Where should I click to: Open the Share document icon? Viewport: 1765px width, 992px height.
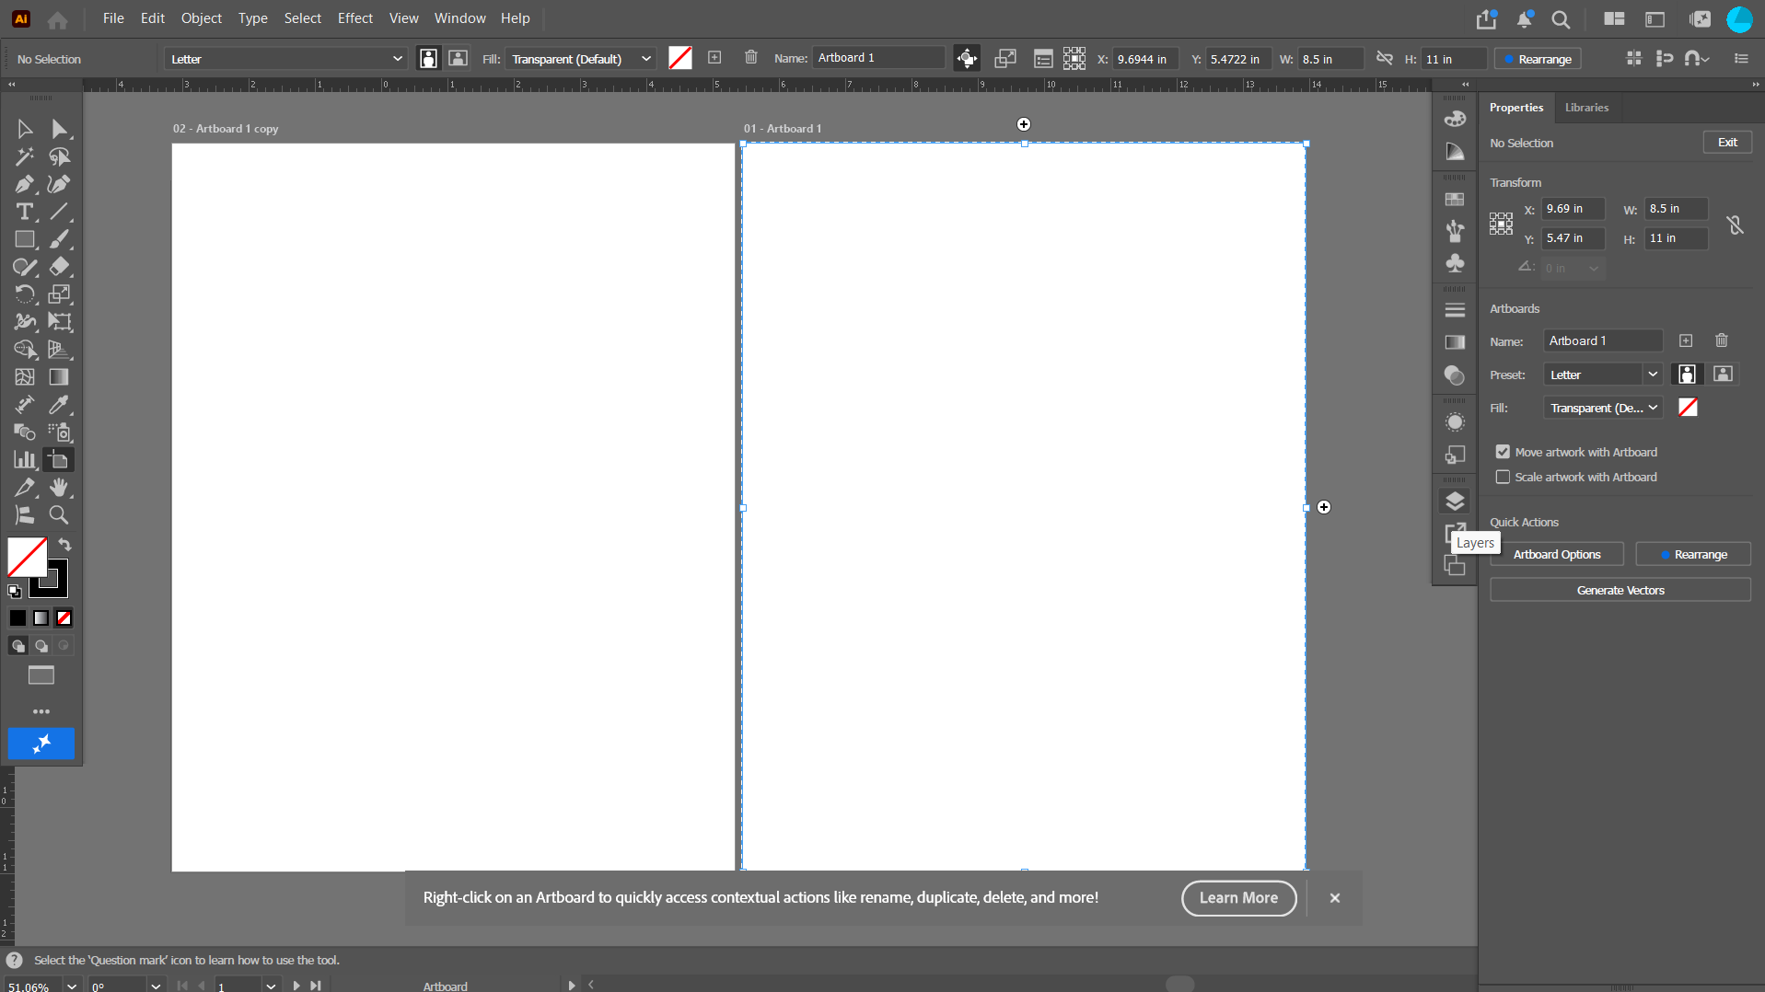point(1486,19)
